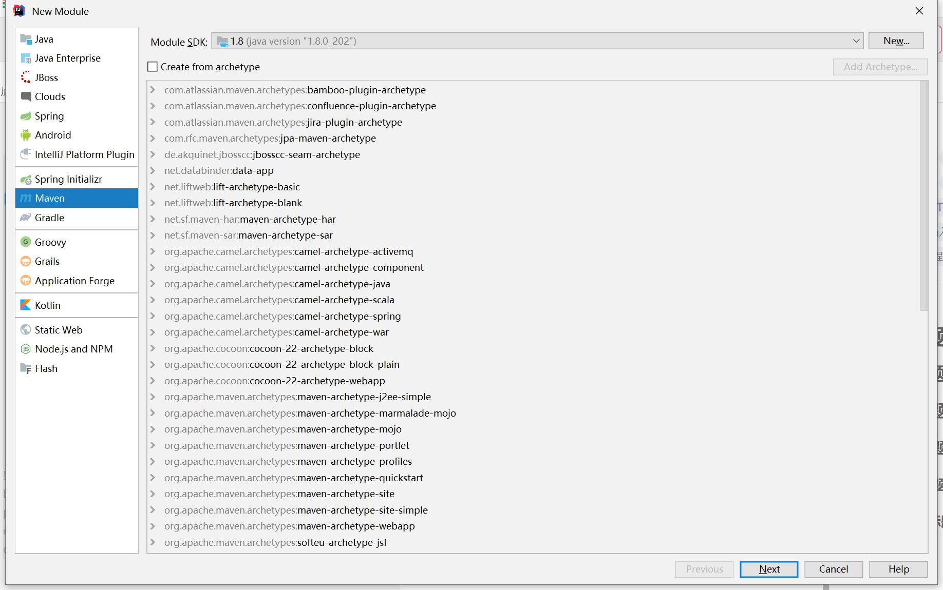Select camel-archetype-java row
Viewport: 943px width, 590px height.
point(533,284)
